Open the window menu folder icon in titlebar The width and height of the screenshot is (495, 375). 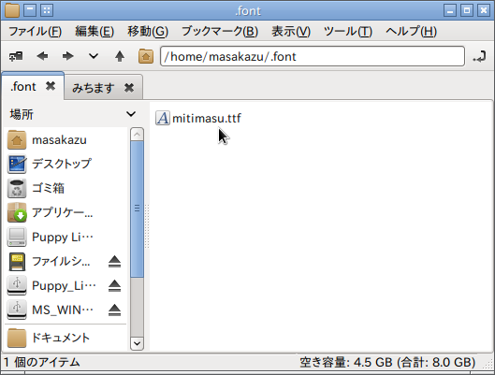pos(12,10)
